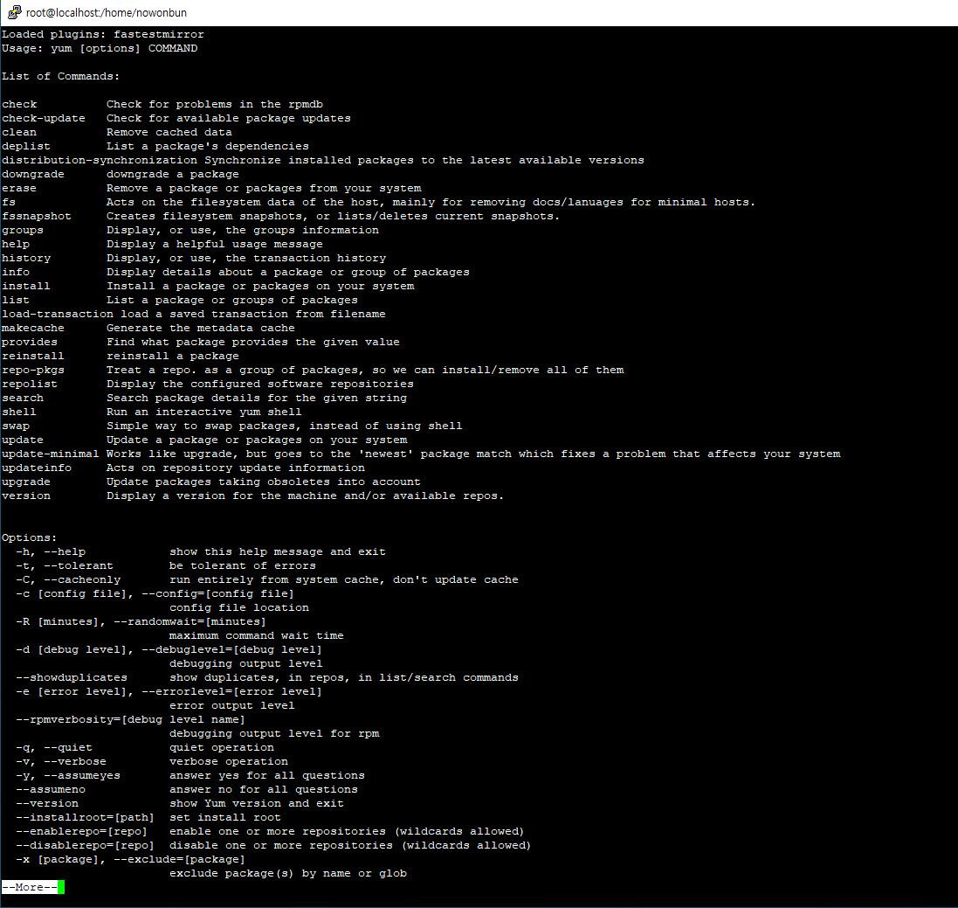
Task: Click the 'history' command name
Action: 26,259
